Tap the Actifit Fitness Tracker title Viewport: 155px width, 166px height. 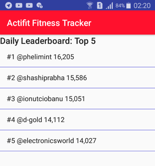[49, 23]
